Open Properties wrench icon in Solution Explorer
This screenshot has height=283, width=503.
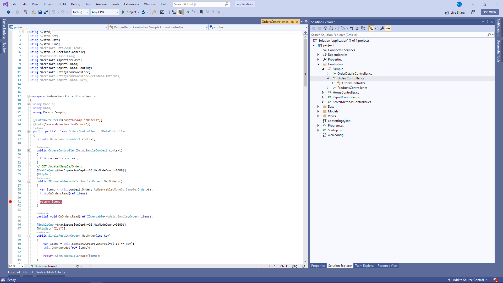[x=382, y=28]
